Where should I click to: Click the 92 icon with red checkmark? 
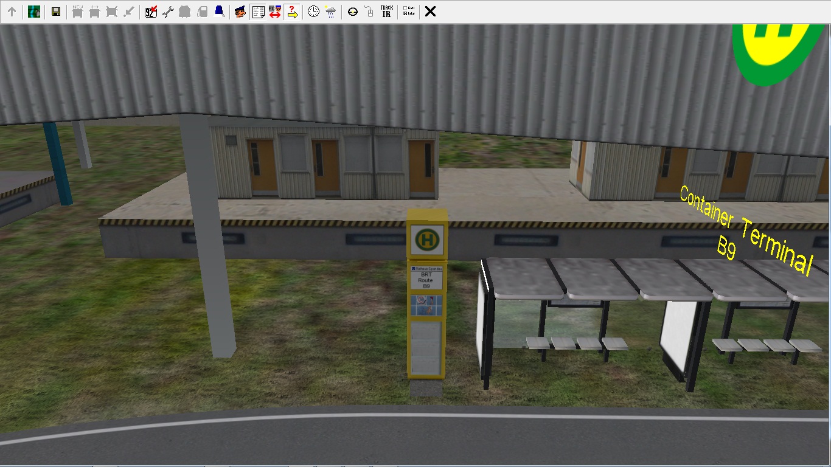click(151, 12)
